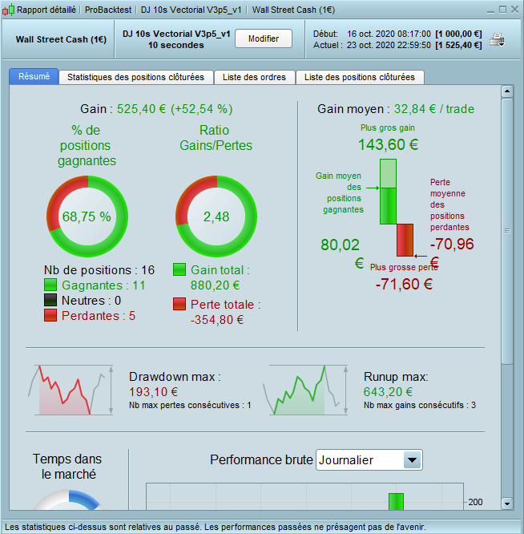
Task: Click the dropdown arrow beside Journalier
Action: tap(412, 460)
